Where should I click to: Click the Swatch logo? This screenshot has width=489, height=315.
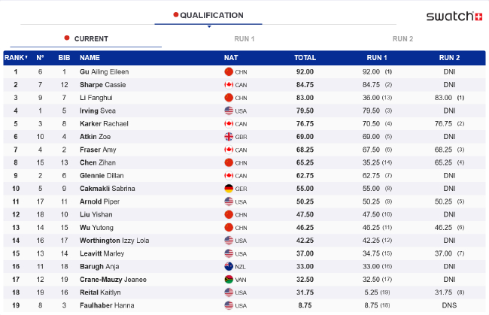click(454, 16)
